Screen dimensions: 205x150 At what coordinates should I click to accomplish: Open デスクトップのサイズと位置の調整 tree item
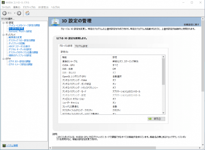(x=23, y=52)
